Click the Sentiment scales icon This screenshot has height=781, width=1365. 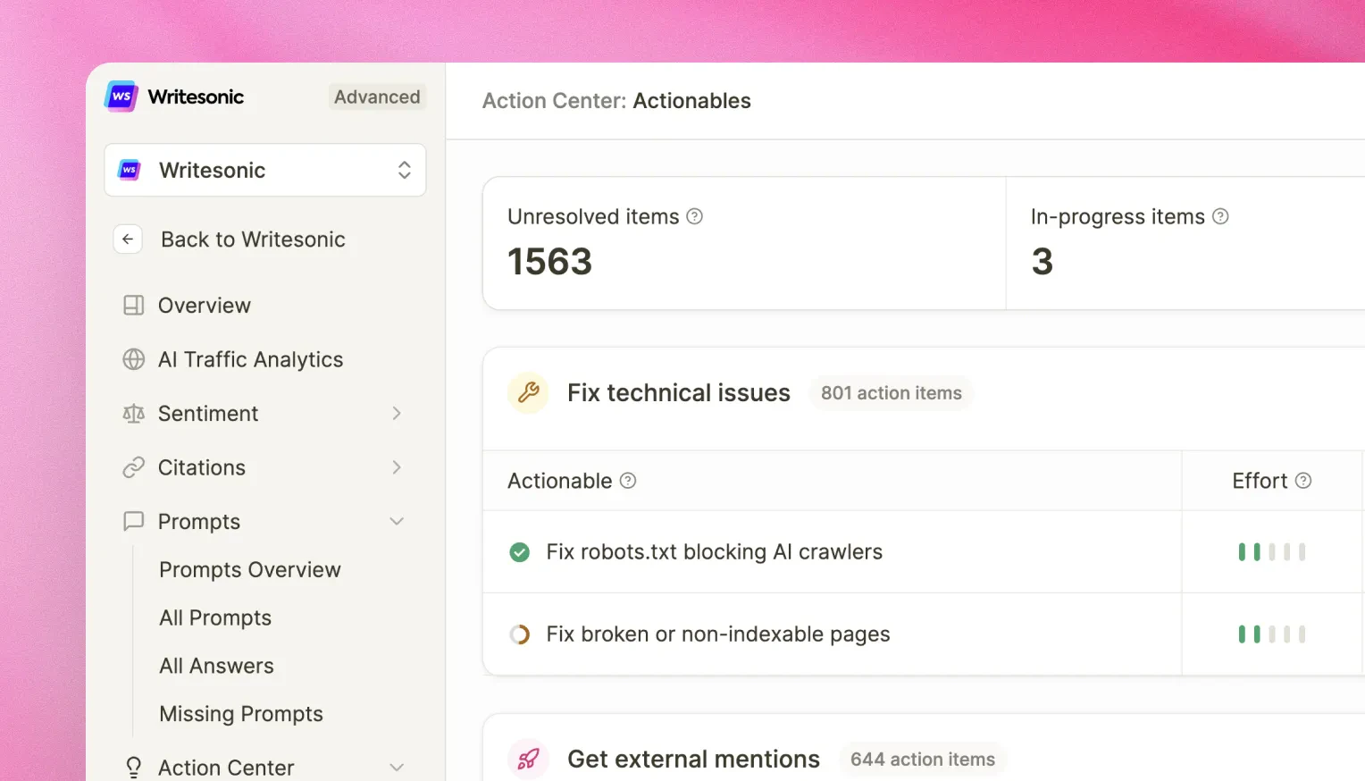(134, 413)
